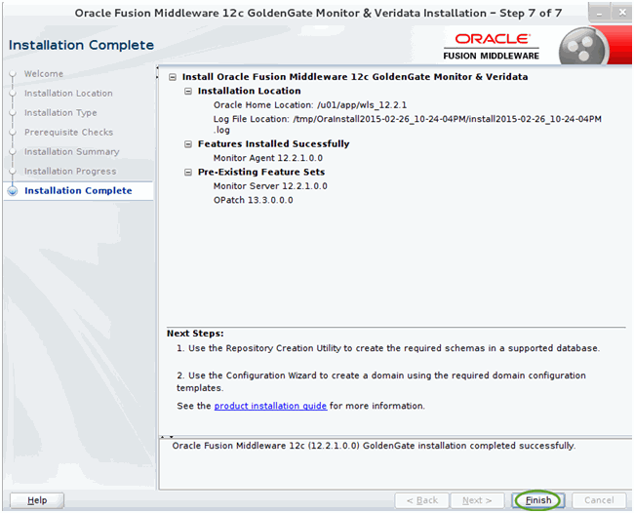Click the Installation Complete step bullet icon
The image size is (634, 513).
click(13, 191)
